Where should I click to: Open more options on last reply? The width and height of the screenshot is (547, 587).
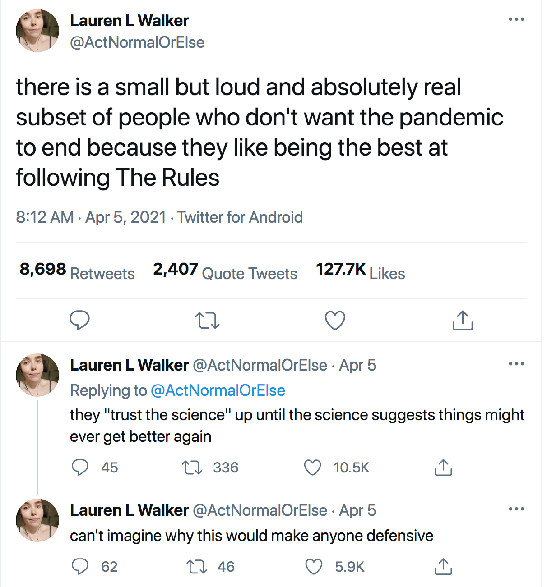tap(516, 509)
